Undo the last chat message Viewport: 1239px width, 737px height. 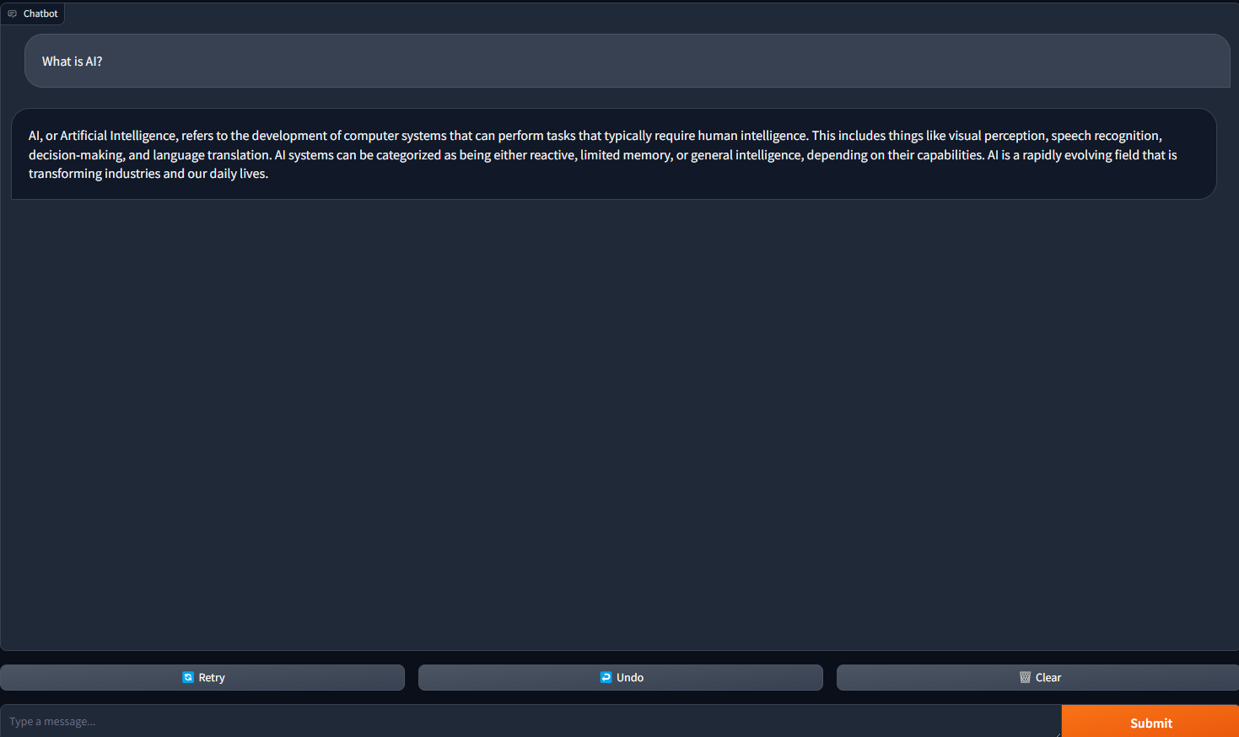pos(621,677)
